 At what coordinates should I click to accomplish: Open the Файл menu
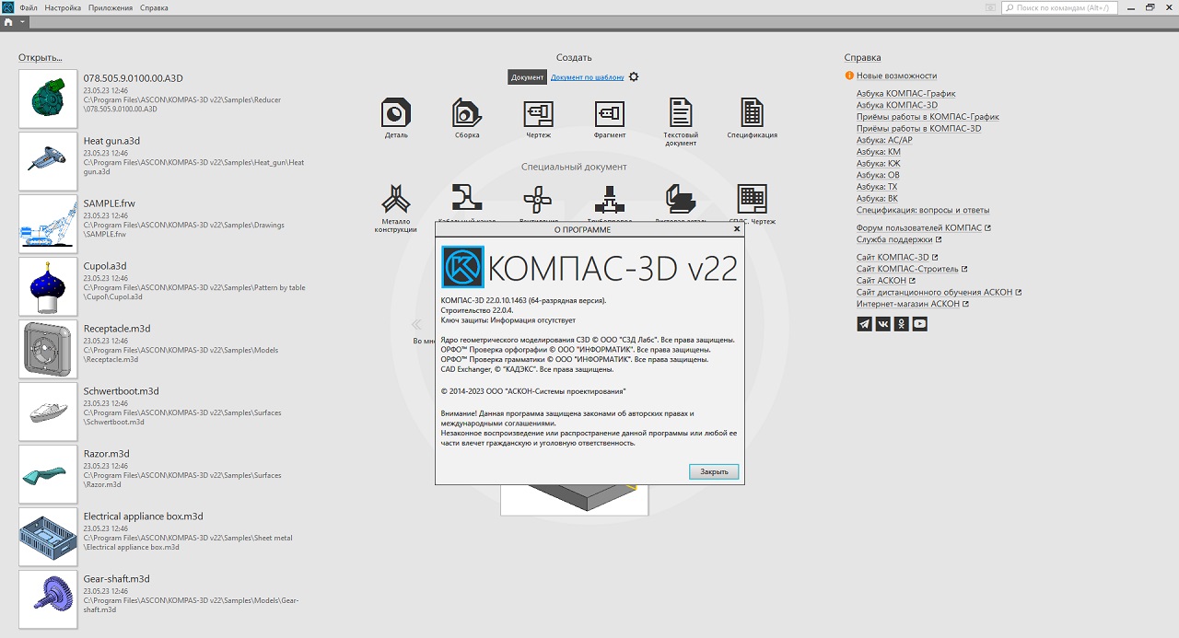29,7
